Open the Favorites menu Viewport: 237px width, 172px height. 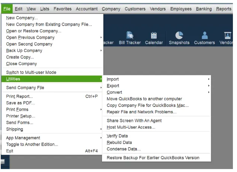(x=63, y=9)
